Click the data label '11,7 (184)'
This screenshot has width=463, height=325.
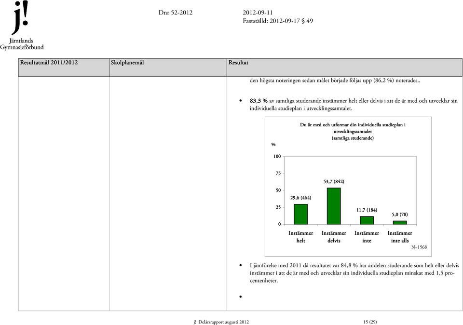click(367, 210)
